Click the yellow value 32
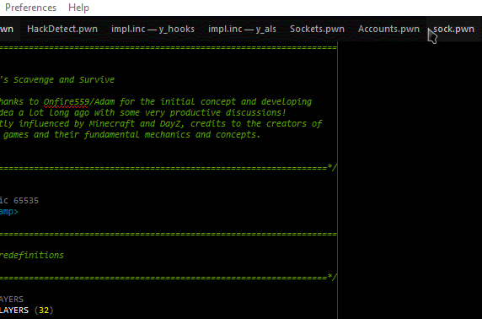Screen dimensions: 482x319 point(44,310)
